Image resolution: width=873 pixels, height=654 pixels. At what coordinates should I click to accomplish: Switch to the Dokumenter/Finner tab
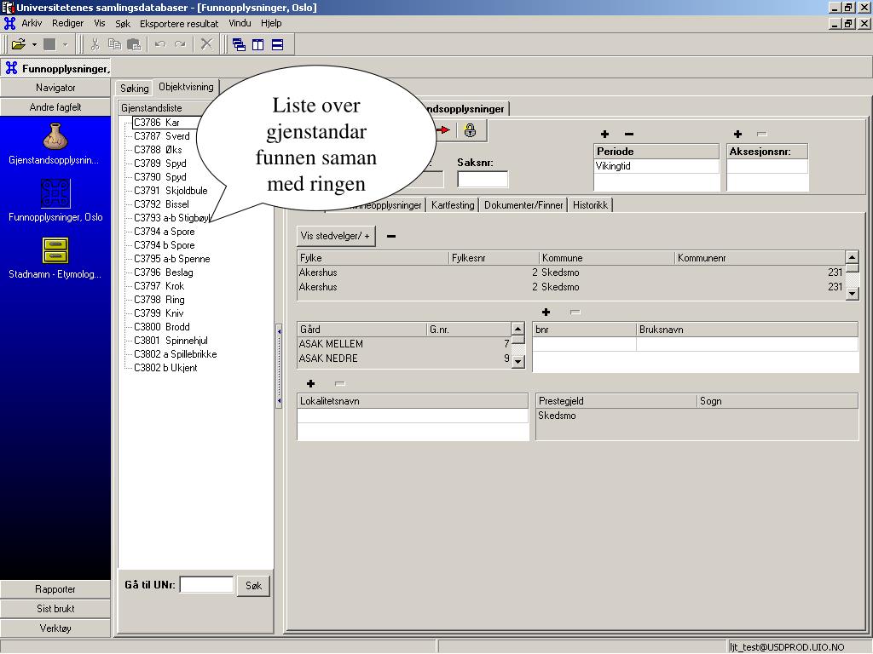[523, 205]
